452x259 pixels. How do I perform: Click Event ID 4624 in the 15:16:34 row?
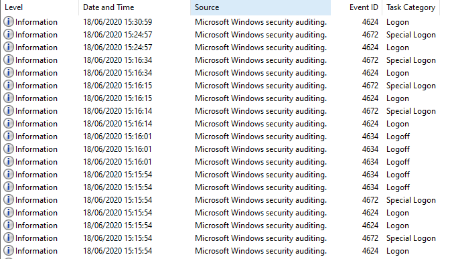pos(370,73)
